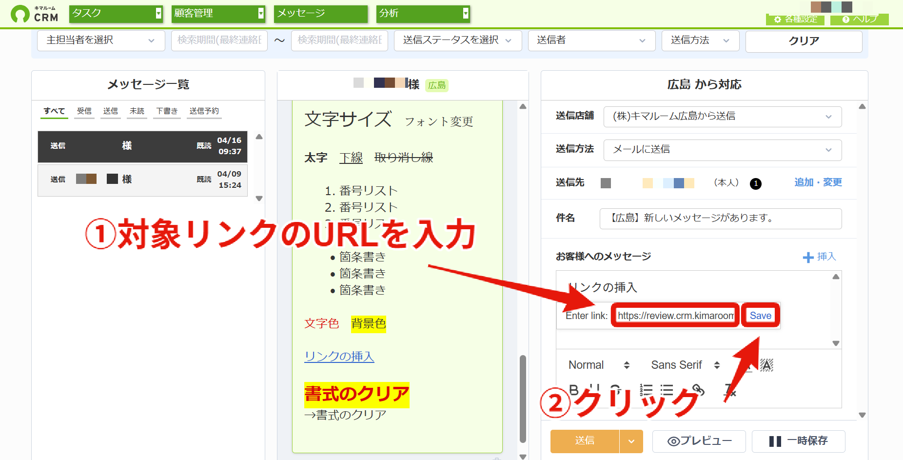The height and width of the screenshot is (460, 903).
Task: Open the 送信店舗 dropdown (株)キマルーム広島から送信
Action: pyautogui.click(x=723, y=117)
